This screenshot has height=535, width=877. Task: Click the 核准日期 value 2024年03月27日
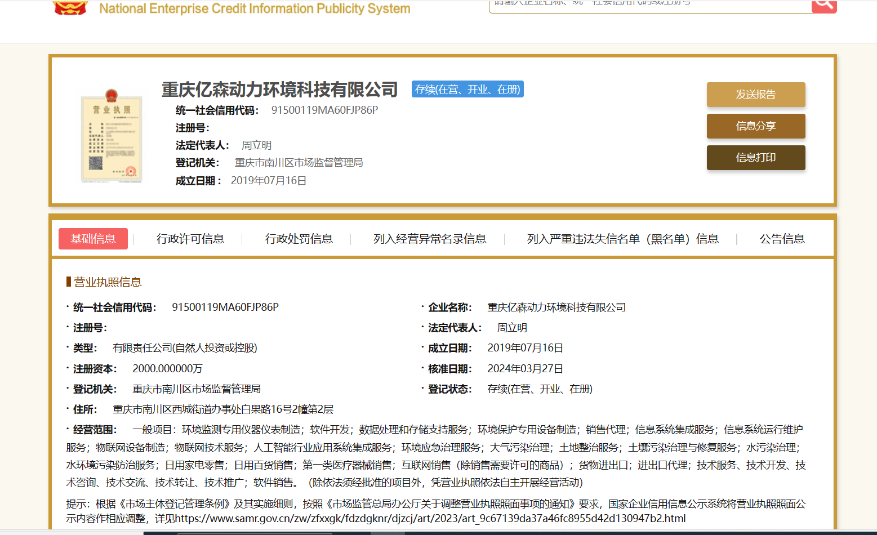pyautogui.click(x=525, y=369)
